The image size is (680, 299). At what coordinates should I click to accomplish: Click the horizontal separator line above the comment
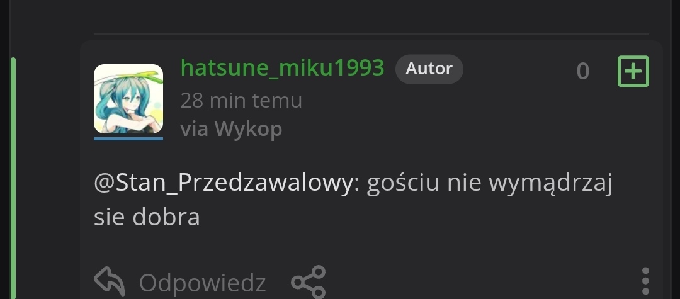[x=371, y=34]
